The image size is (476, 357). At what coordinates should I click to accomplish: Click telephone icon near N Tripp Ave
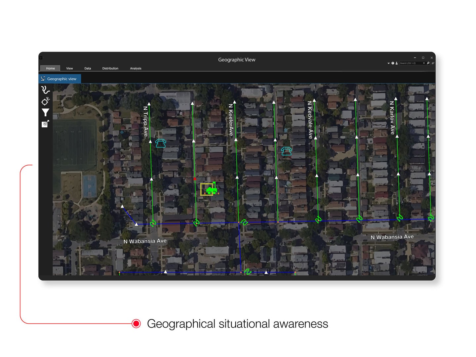click(x=161, y=143)
